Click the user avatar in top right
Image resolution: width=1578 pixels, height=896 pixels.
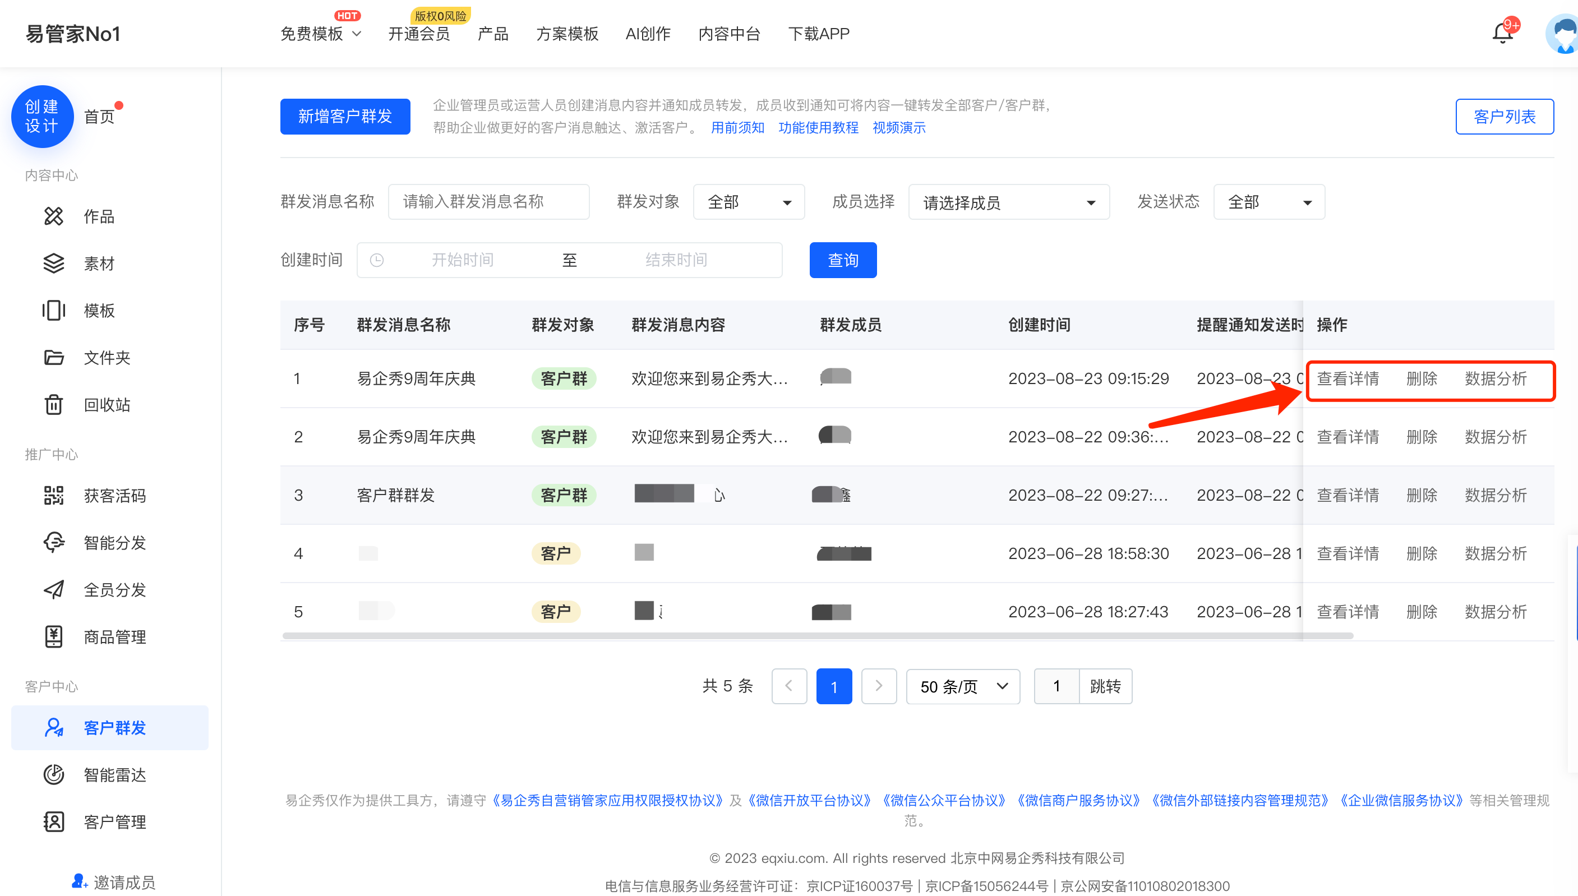(1563, 33)
